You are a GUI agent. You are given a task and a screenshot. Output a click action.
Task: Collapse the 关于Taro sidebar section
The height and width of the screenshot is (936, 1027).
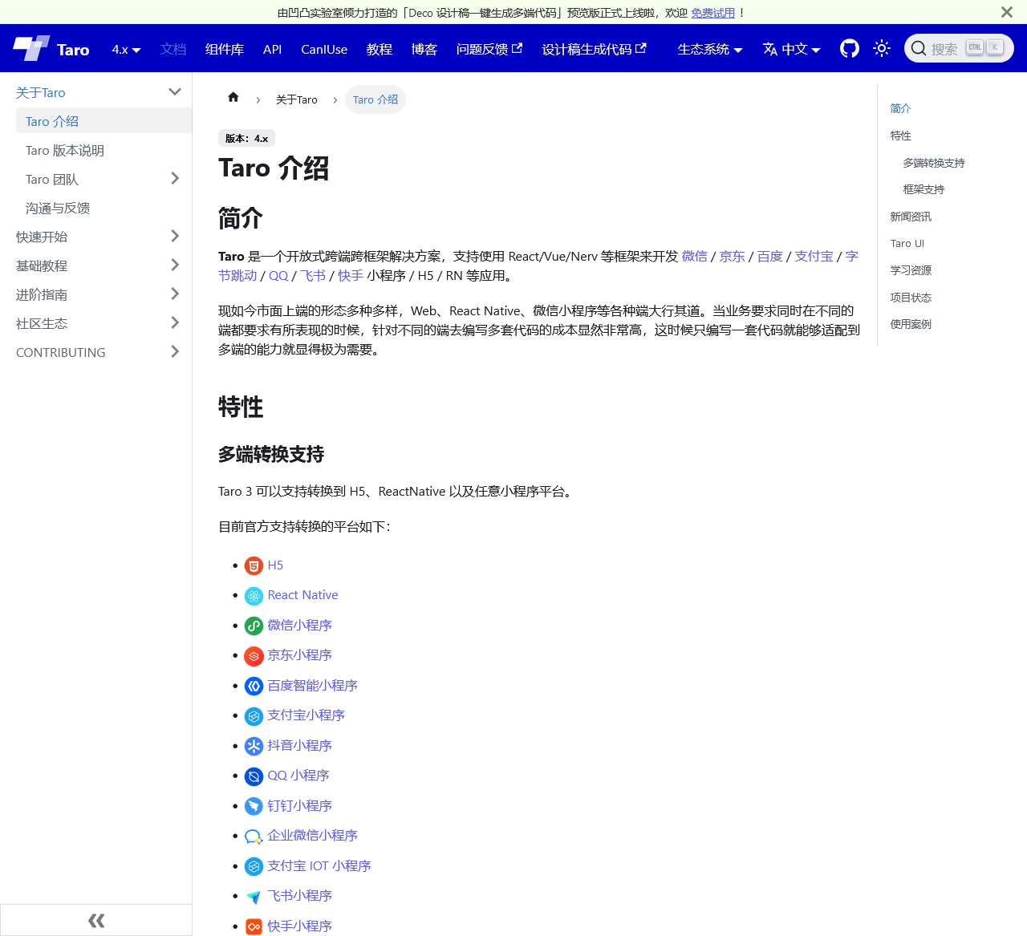pyautogui.click(x=175, y=92)
